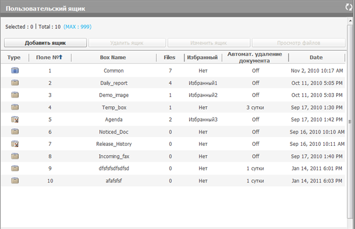355x229 pixels.
Task: Click the vertical scrollbar thumb grip
Action: (350, 122)
